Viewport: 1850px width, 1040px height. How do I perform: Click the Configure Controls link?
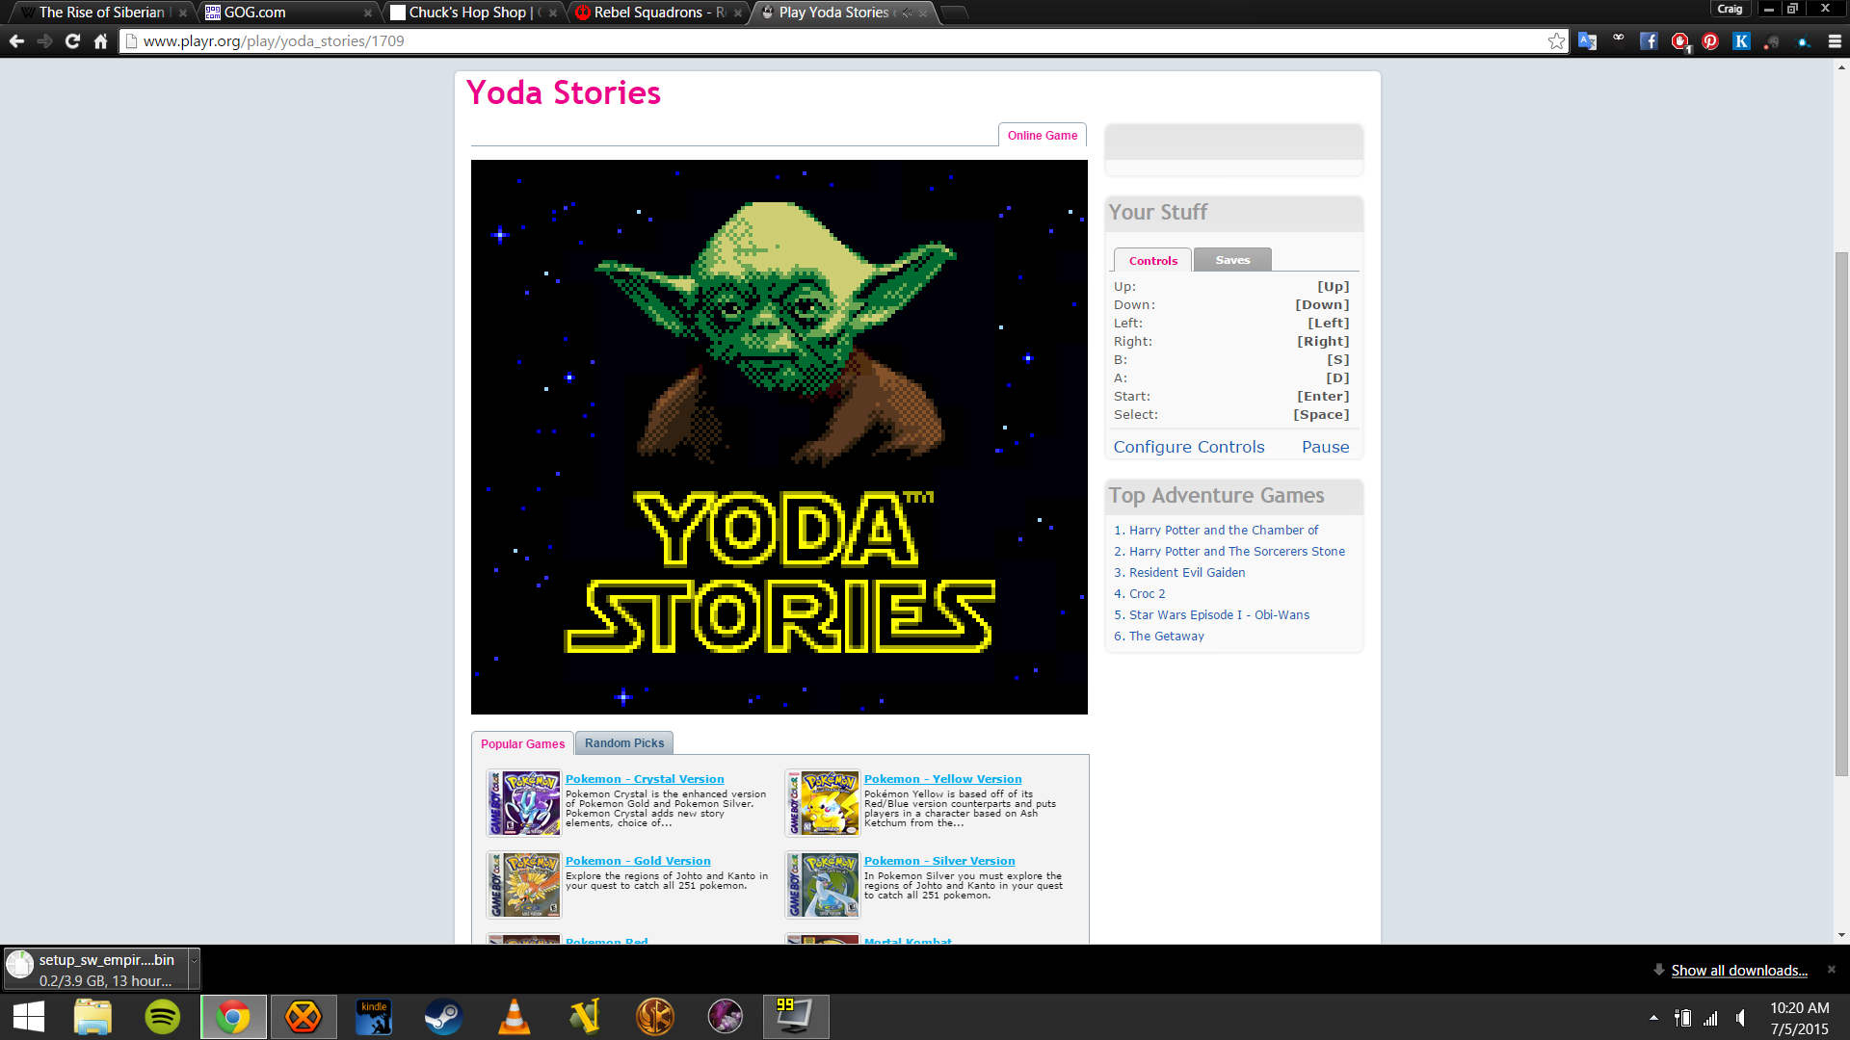point(1188,447)
